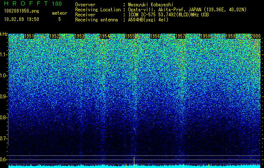The image size is (264, 168).
Task: Click the 1951 time label
Action: coord(29,36)
